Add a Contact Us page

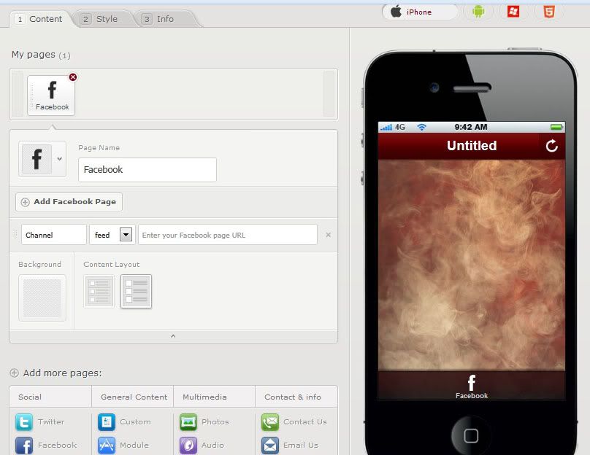(x=294, y=421)
